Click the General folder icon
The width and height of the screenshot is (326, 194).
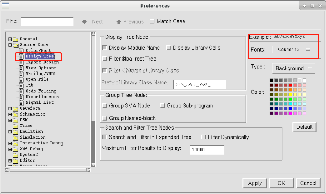(x=15, y=39)
